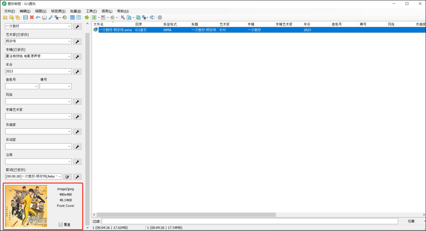Open the 批量(B) menu

75,11
